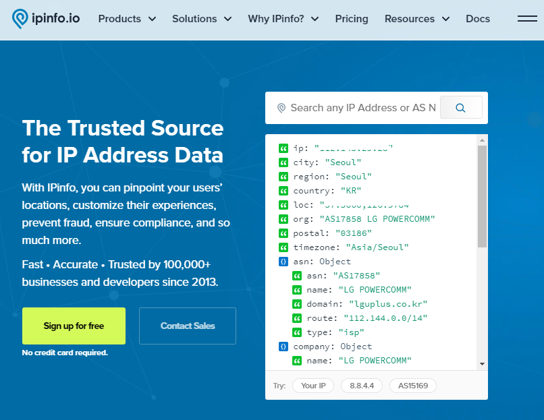This screenshot has height=420, width=544.
Task: Open the hamburger menu icon
Action: coord(527,19)
